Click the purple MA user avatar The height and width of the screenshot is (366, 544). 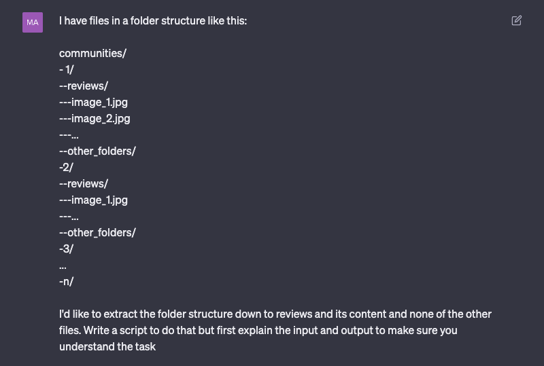(33, 22)
